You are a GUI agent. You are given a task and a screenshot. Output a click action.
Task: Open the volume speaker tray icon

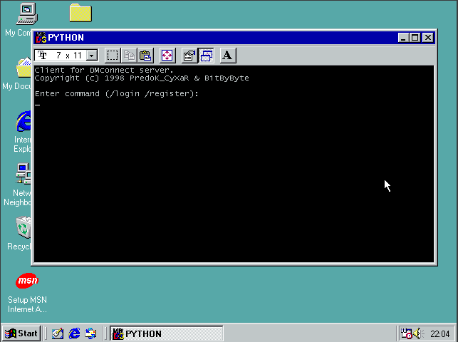418,333
